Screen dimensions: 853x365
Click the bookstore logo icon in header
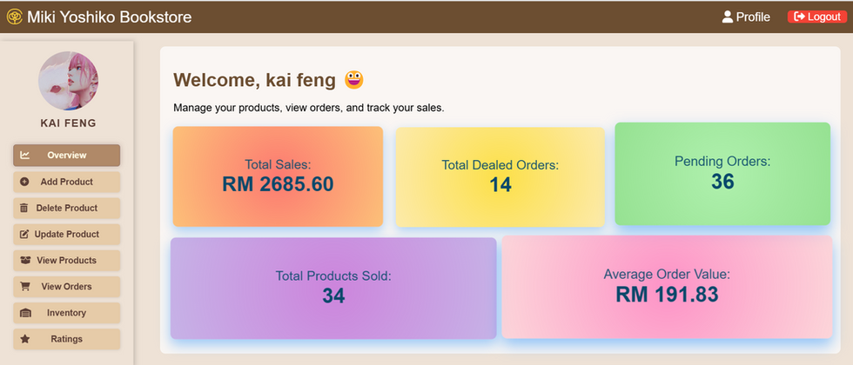tap(15, 17)
